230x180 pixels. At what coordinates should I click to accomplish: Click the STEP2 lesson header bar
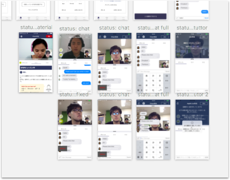click(x=36, y=68)
